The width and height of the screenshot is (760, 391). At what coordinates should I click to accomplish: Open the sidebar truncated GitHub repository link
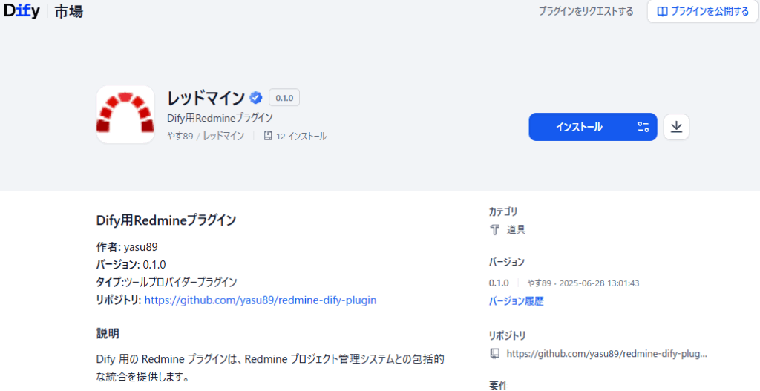point(607,353)
